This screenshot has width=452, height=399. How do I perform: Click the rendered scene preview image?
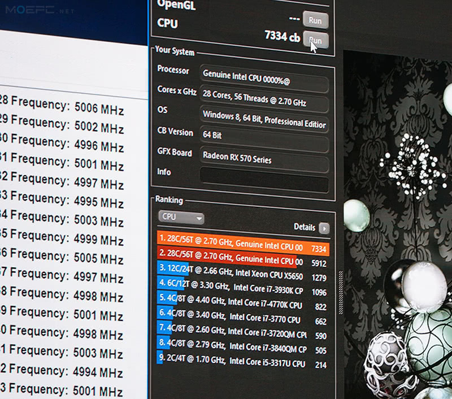pos(398,225)
